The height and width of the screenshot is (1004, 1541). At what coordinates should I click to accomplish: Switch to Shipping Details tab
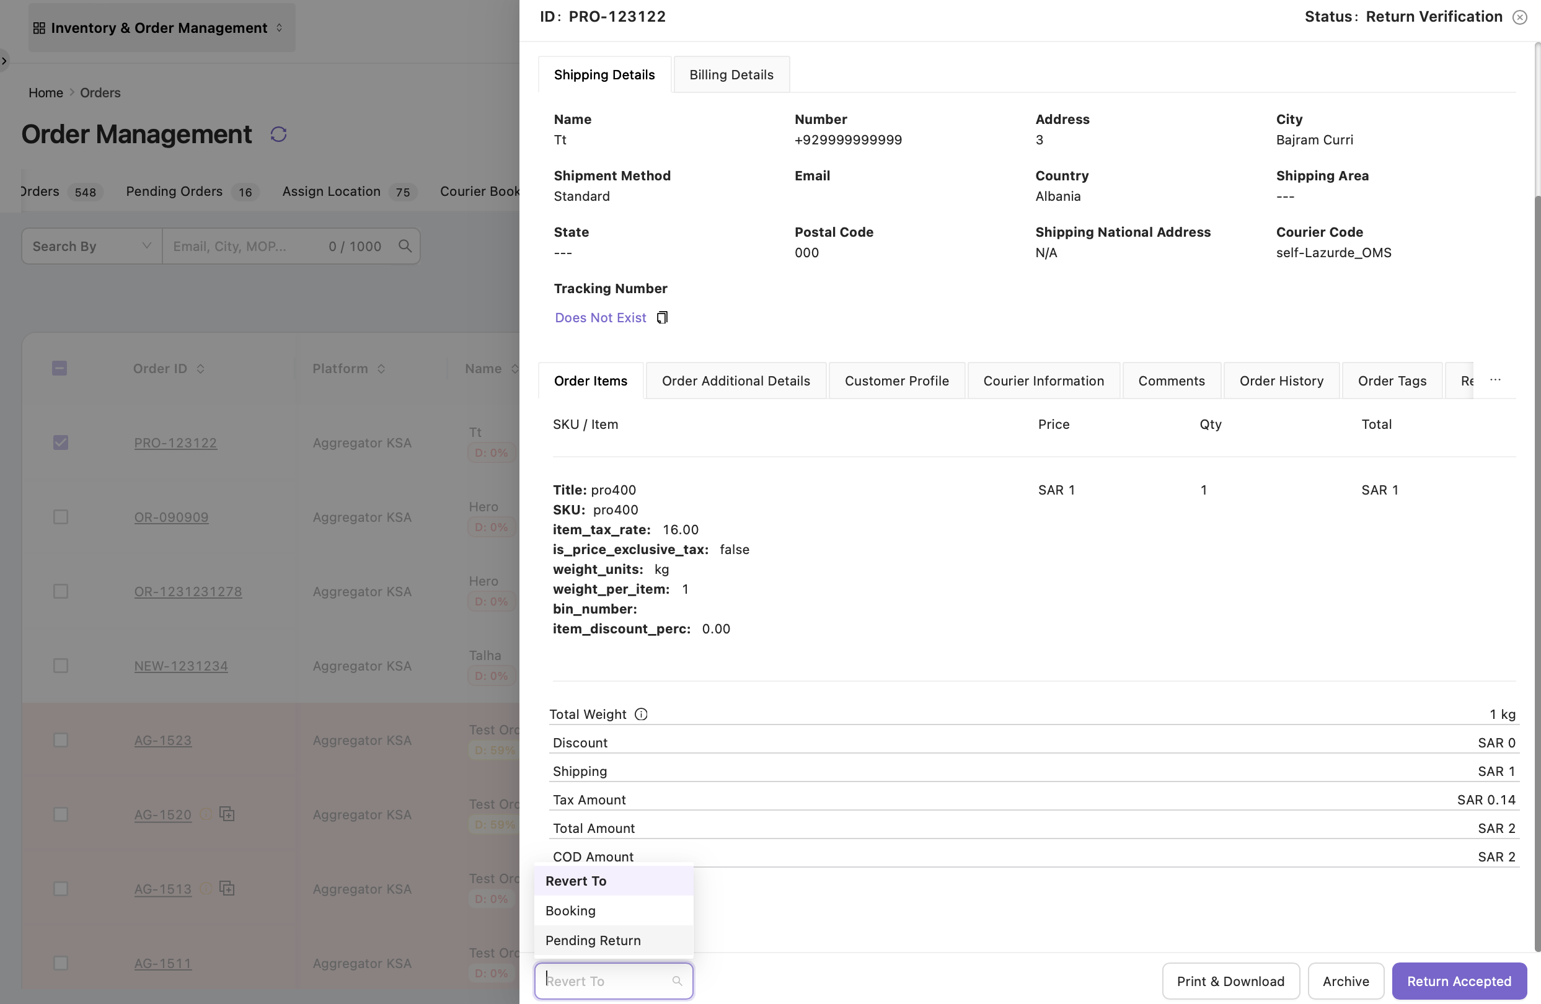coord(604,74)
